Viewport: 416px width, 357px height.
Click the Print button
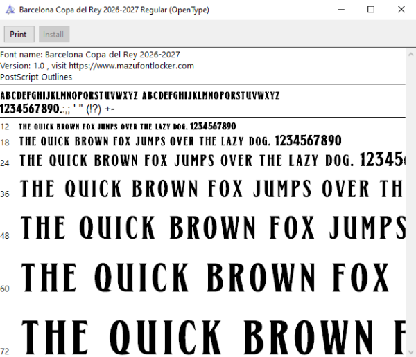pyautogui.click(x=19, y=34)
